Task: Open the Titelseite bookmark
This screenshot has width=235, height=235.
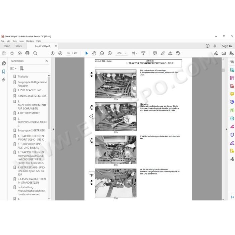Action: point(23,77)
